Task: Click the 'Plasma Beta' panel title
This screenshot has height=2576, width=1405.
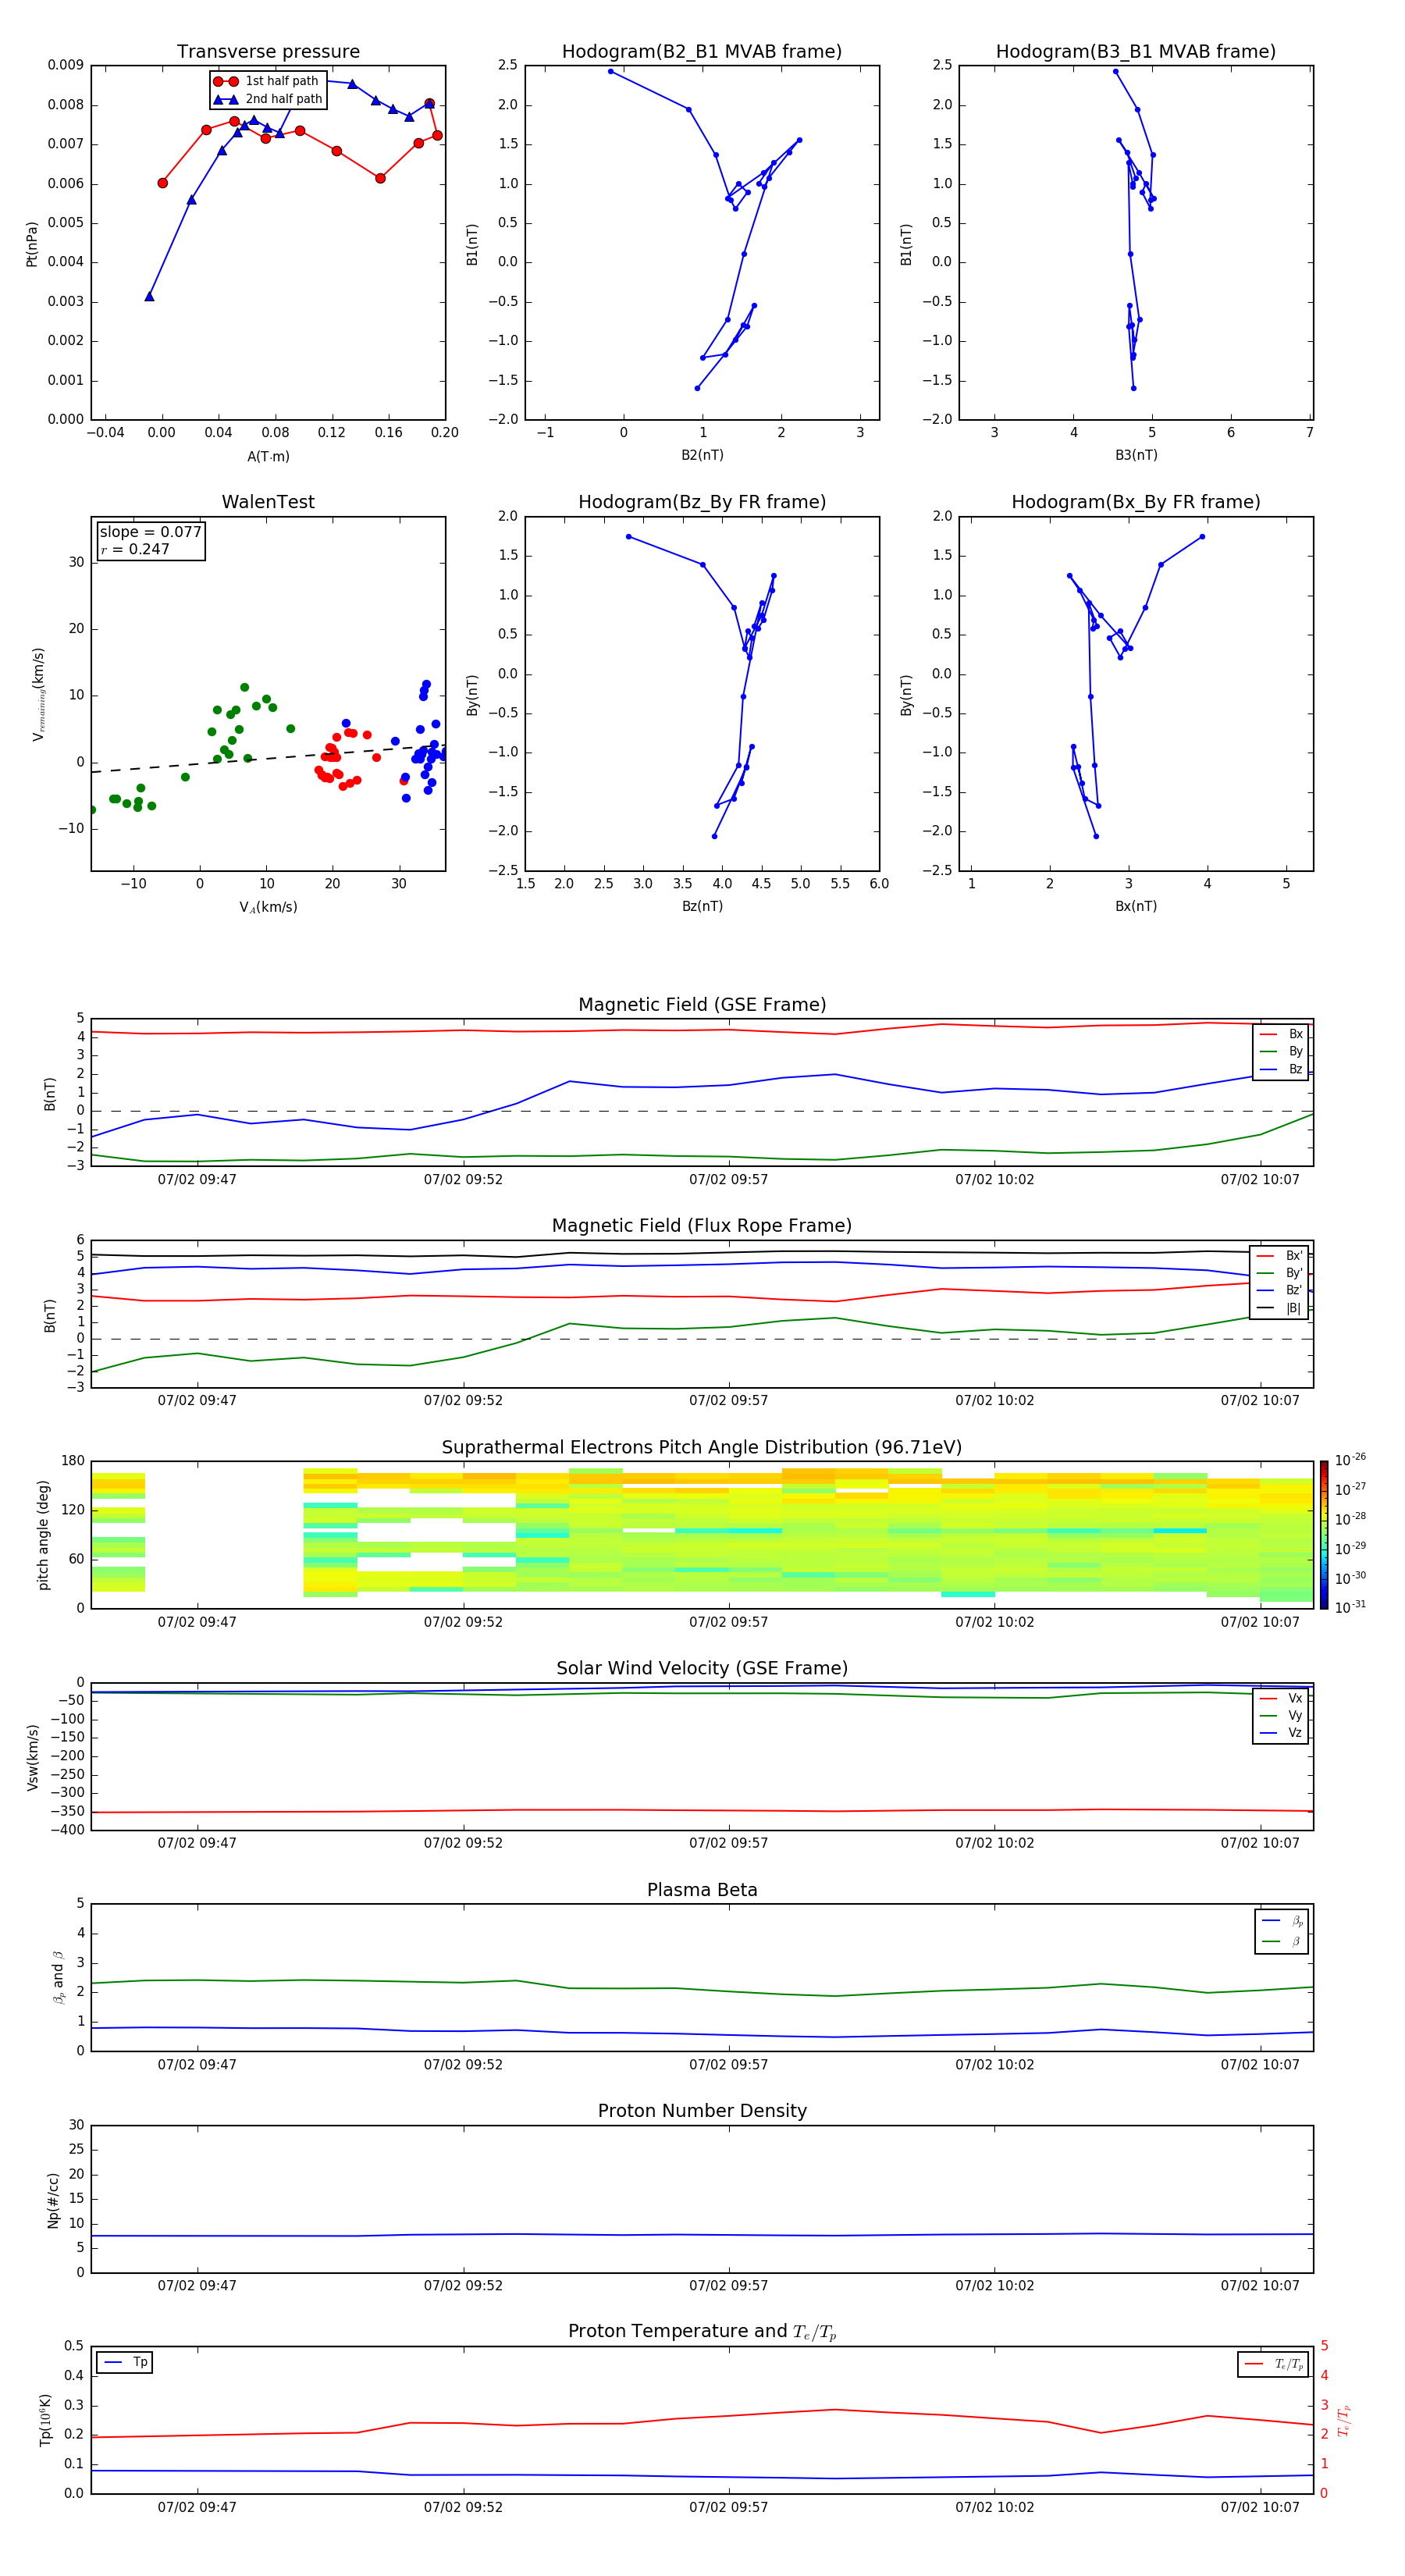Action: 702,1891
